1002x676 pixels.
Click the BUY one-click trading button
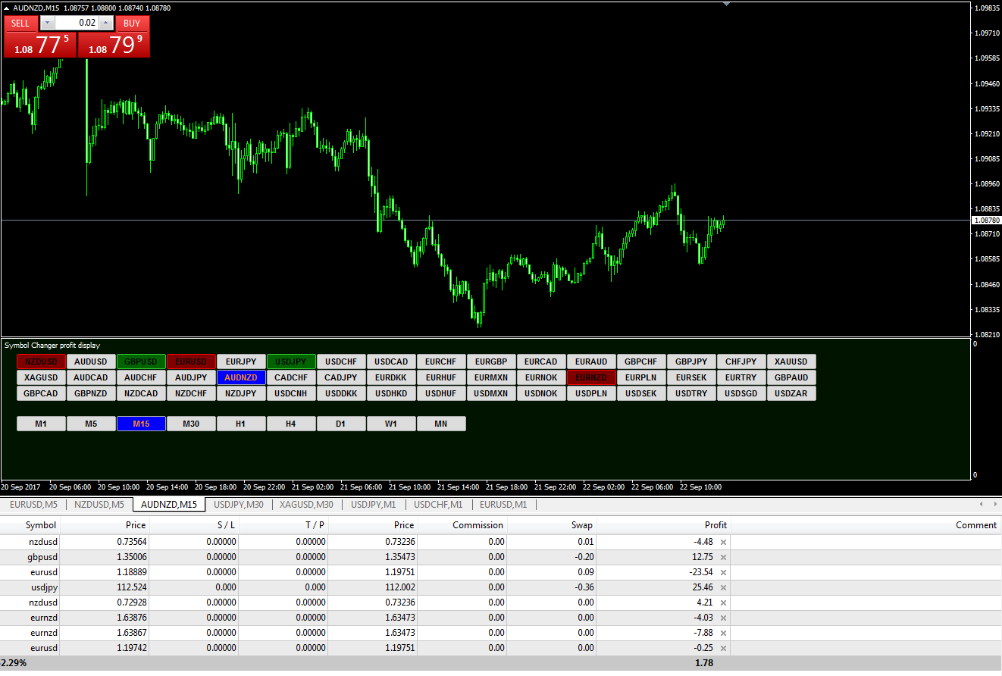(132, 23)
